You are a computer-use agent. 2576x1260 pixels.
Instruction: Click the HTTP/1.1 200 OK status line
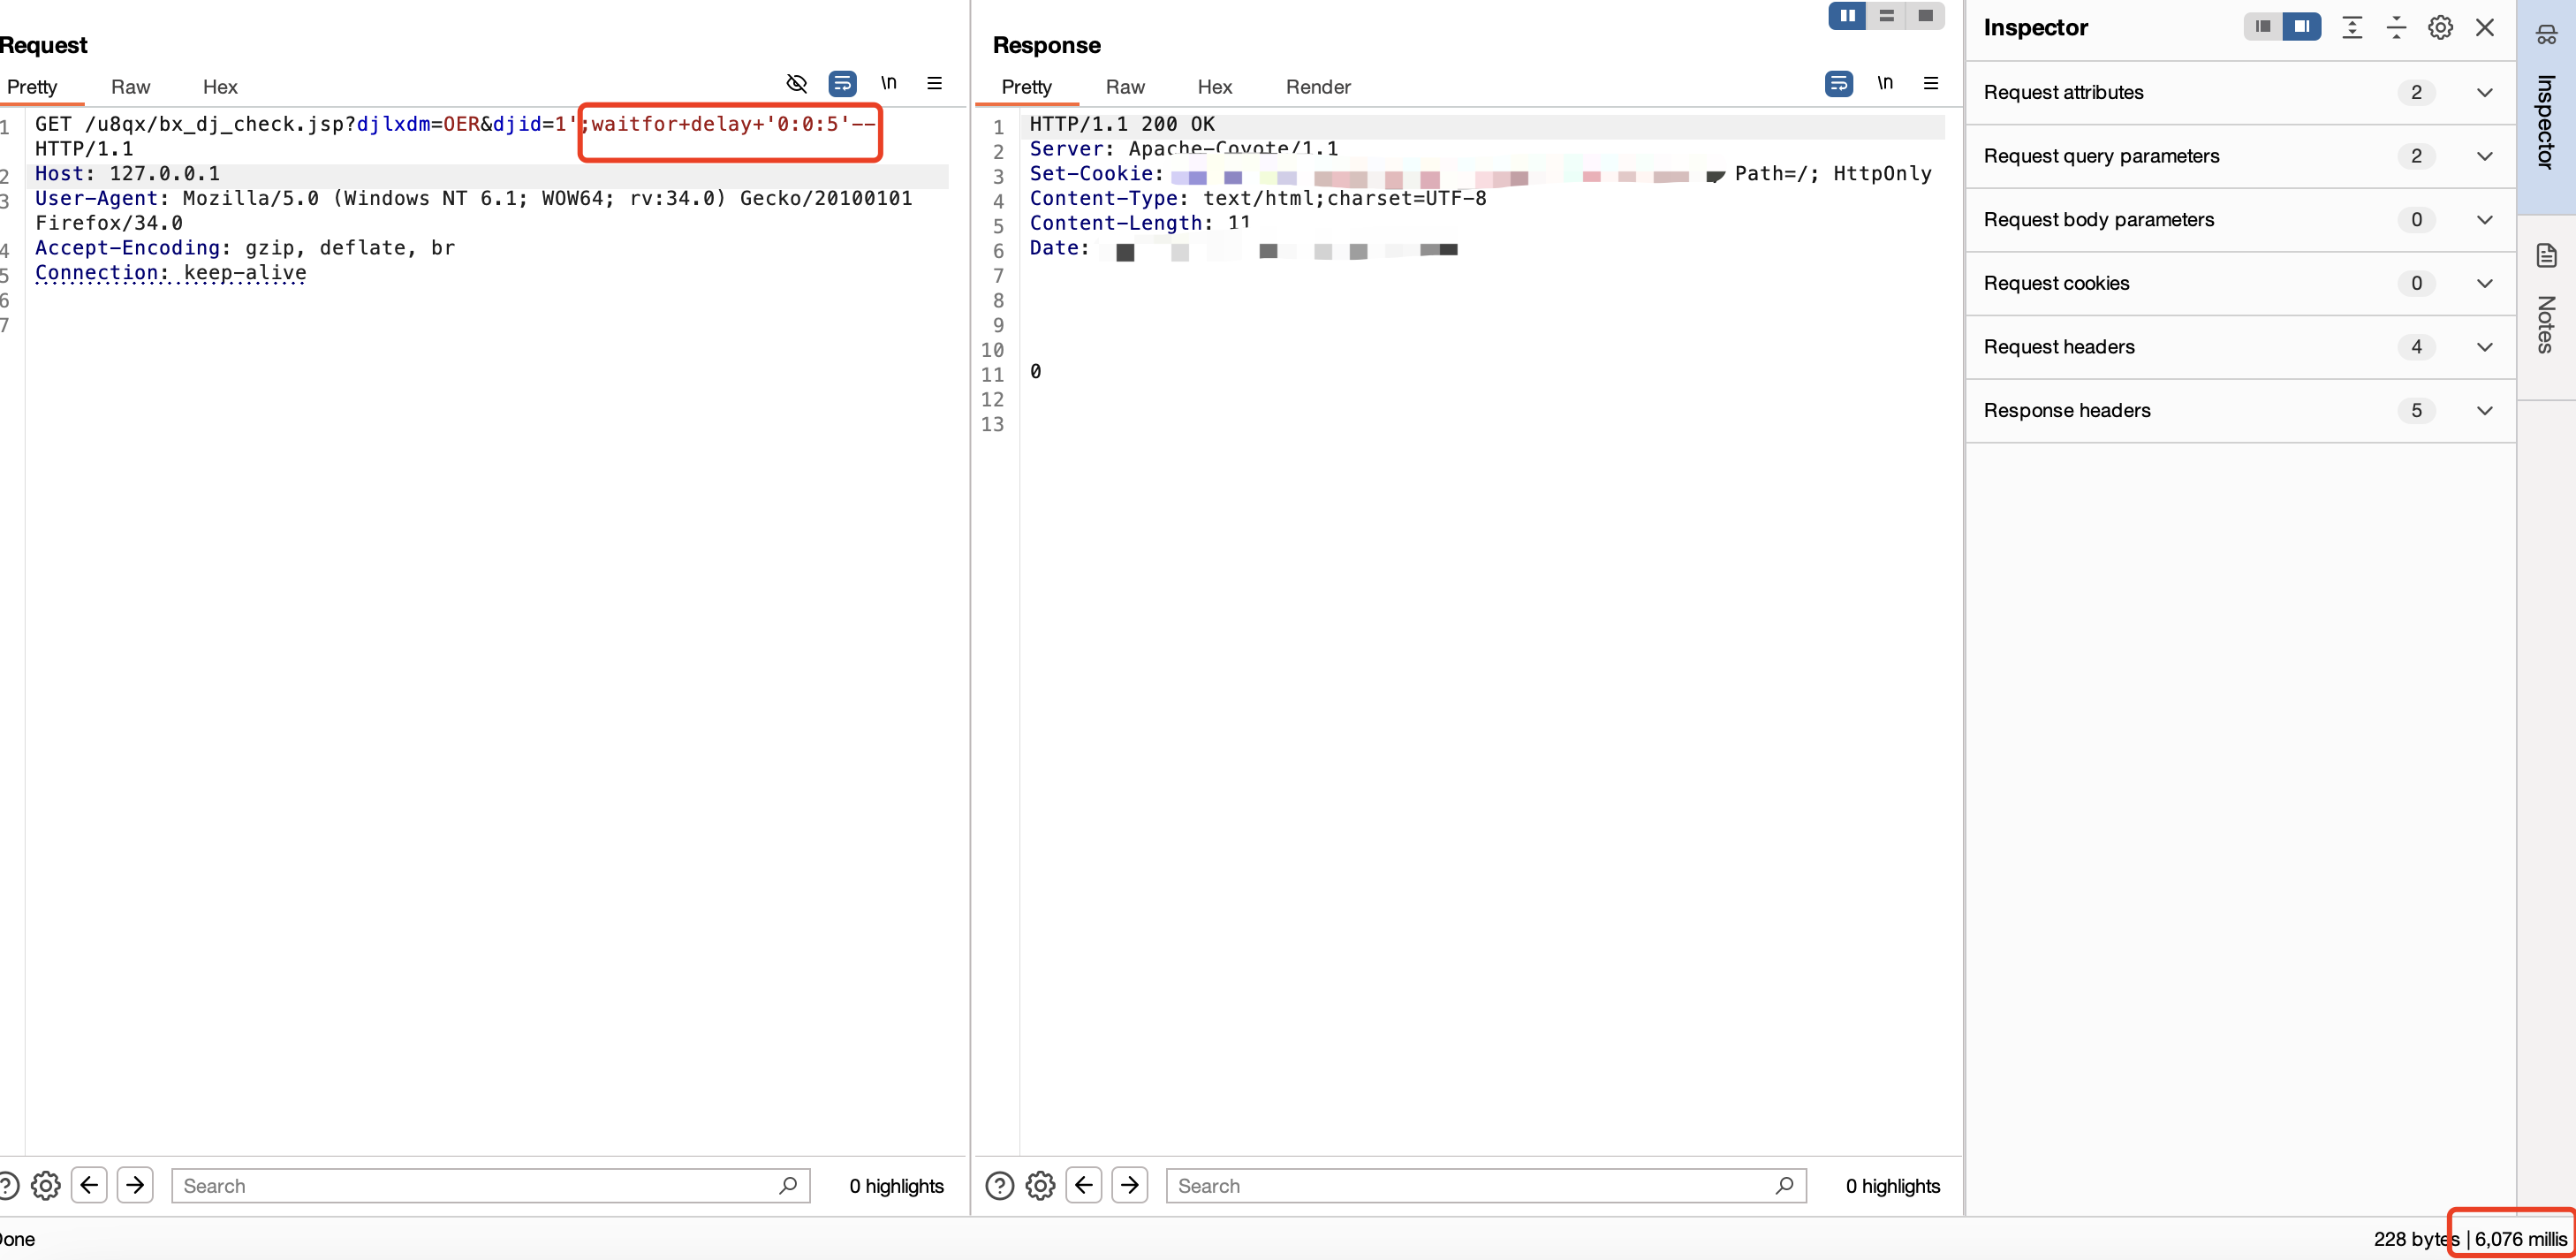tap(1122, 124)
